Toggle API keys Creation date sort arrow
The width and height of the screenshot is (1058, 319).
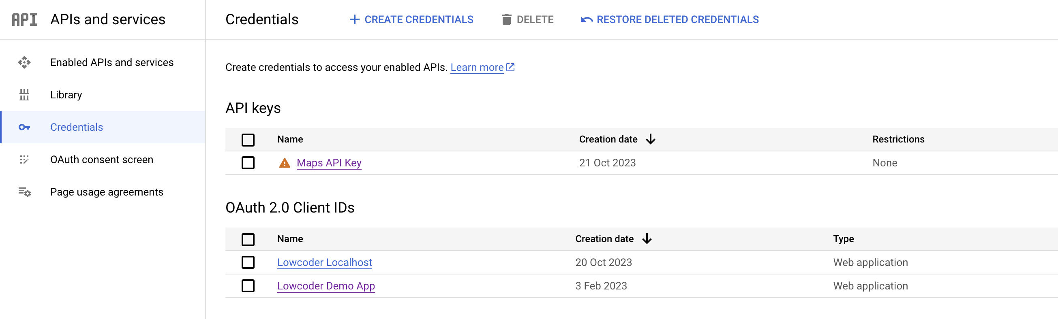(x=651, y=139)
